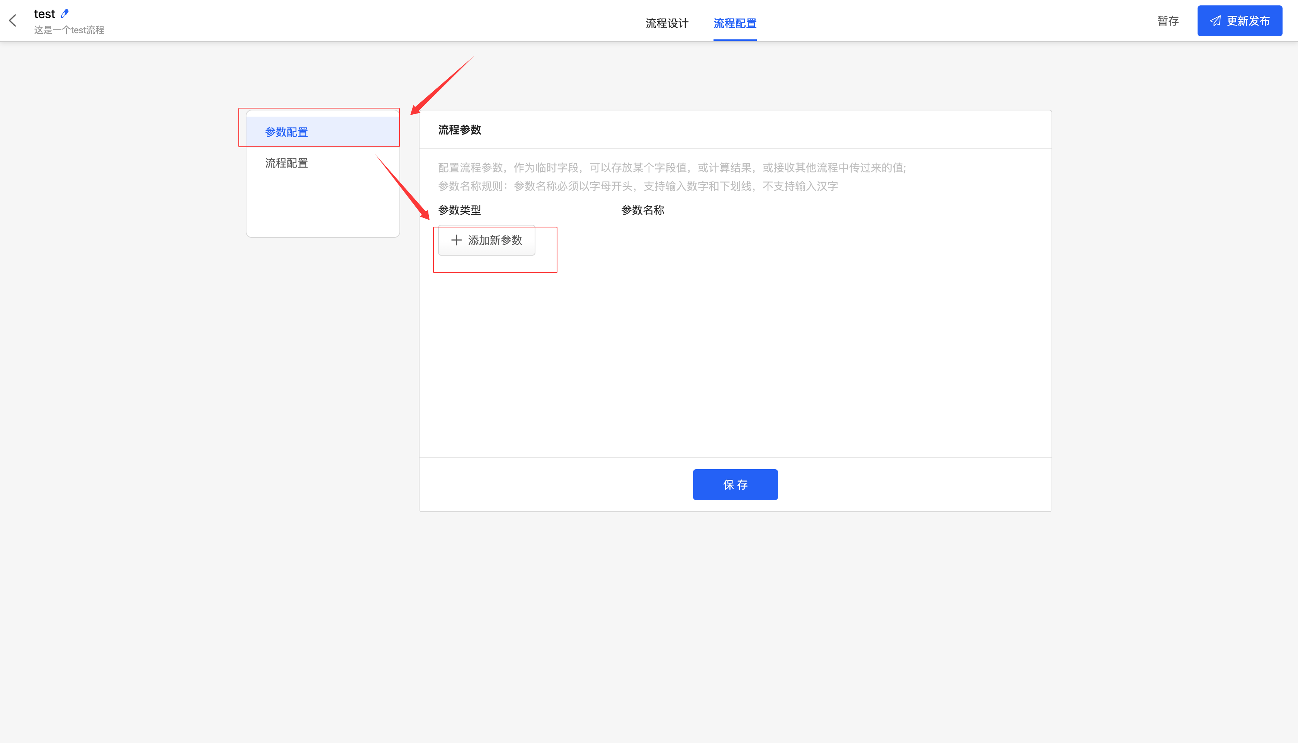Screen dimensions: 1298x743
Task: Click the 更新发布 button label
Action: pos(1248,21)
